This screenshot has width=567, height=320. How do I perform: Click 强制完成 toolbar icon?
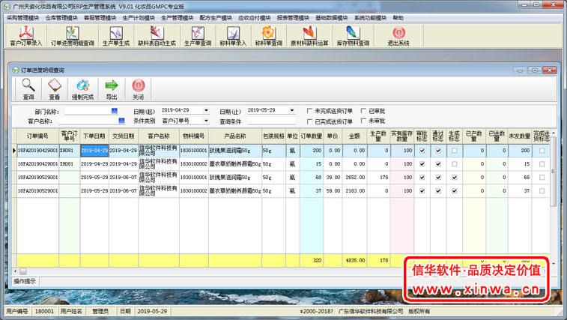82,89
